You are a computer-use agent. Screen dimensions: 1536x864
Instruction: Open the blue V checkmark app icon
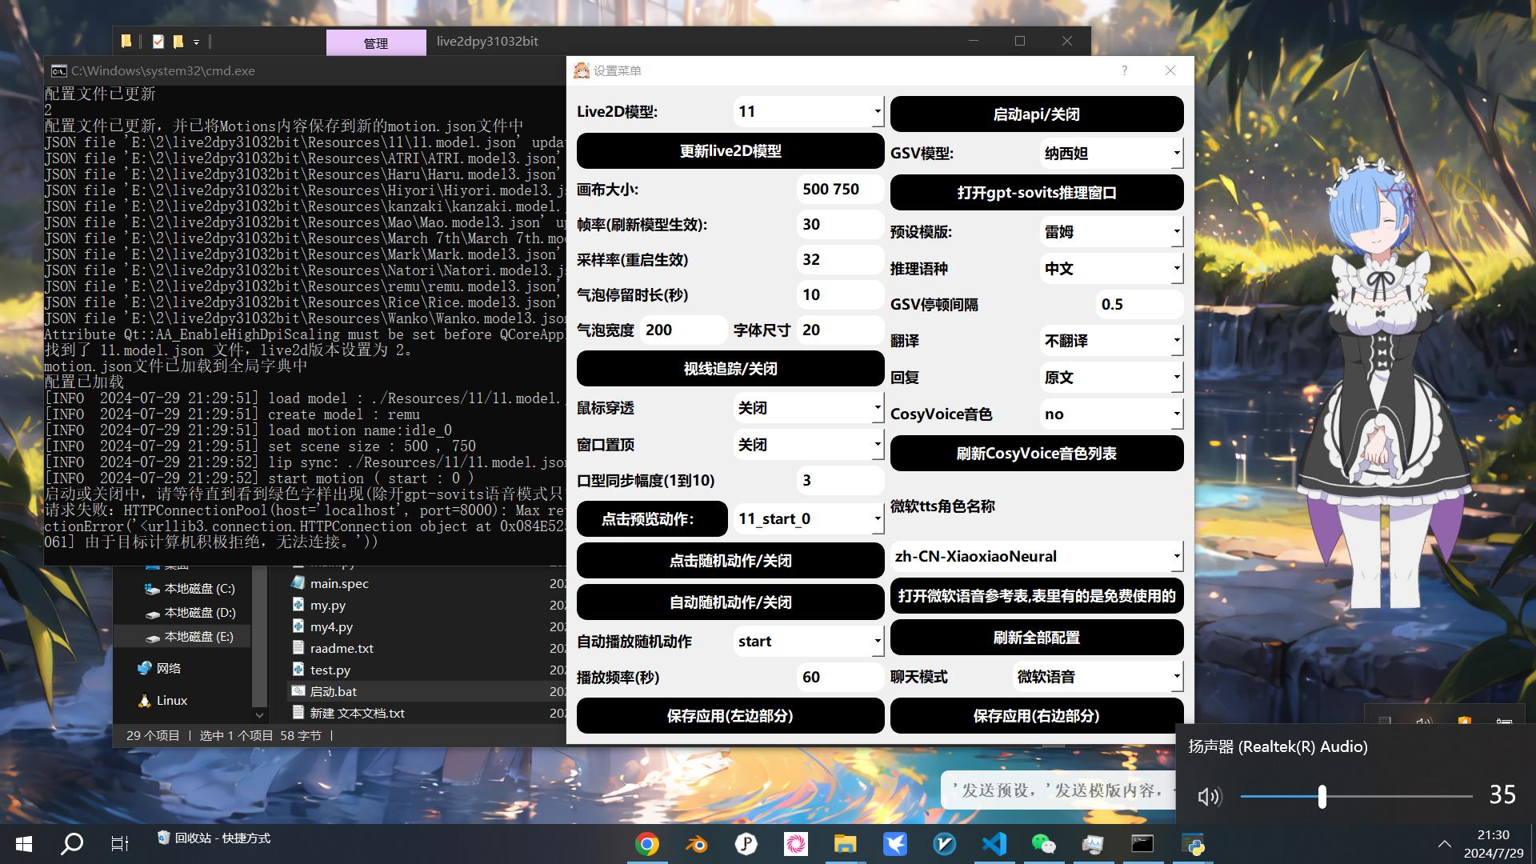coord(945,844)
